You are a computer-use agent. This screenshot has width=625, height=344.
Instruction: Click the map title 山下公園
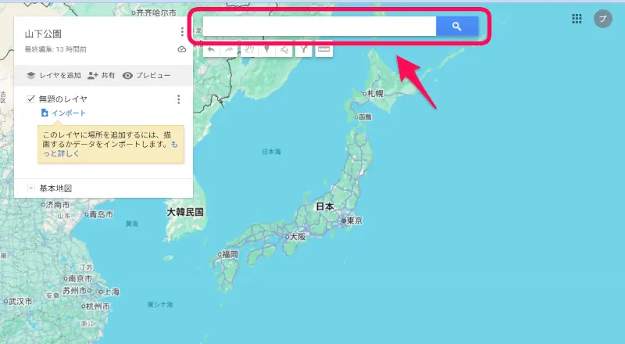pos(43,34)
